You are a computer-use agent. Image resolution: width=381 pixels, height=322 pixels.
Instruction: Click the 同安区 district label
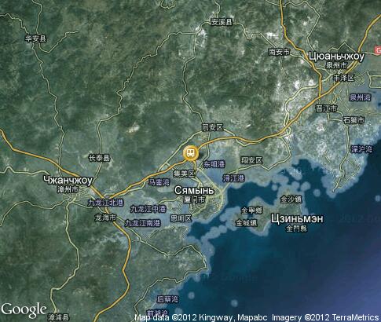(x=212, y=127)
